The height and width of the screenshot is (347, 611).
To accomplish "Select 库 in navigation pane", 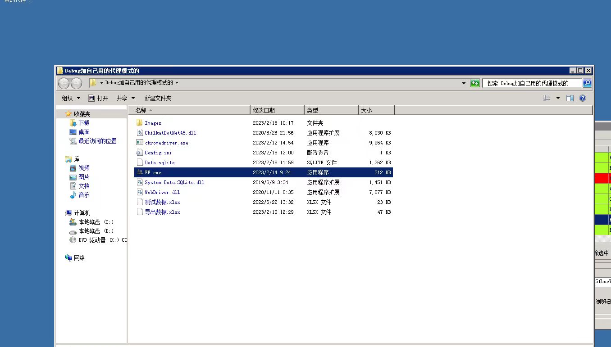I will coord(77,159).
